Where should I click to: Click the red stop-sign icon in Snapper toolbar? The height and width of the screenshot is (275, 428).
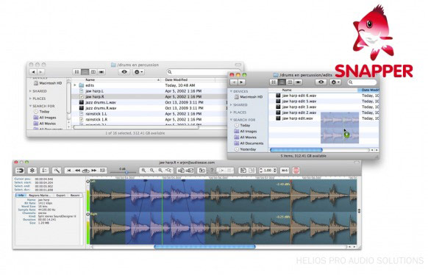click(x=296, y=171)
